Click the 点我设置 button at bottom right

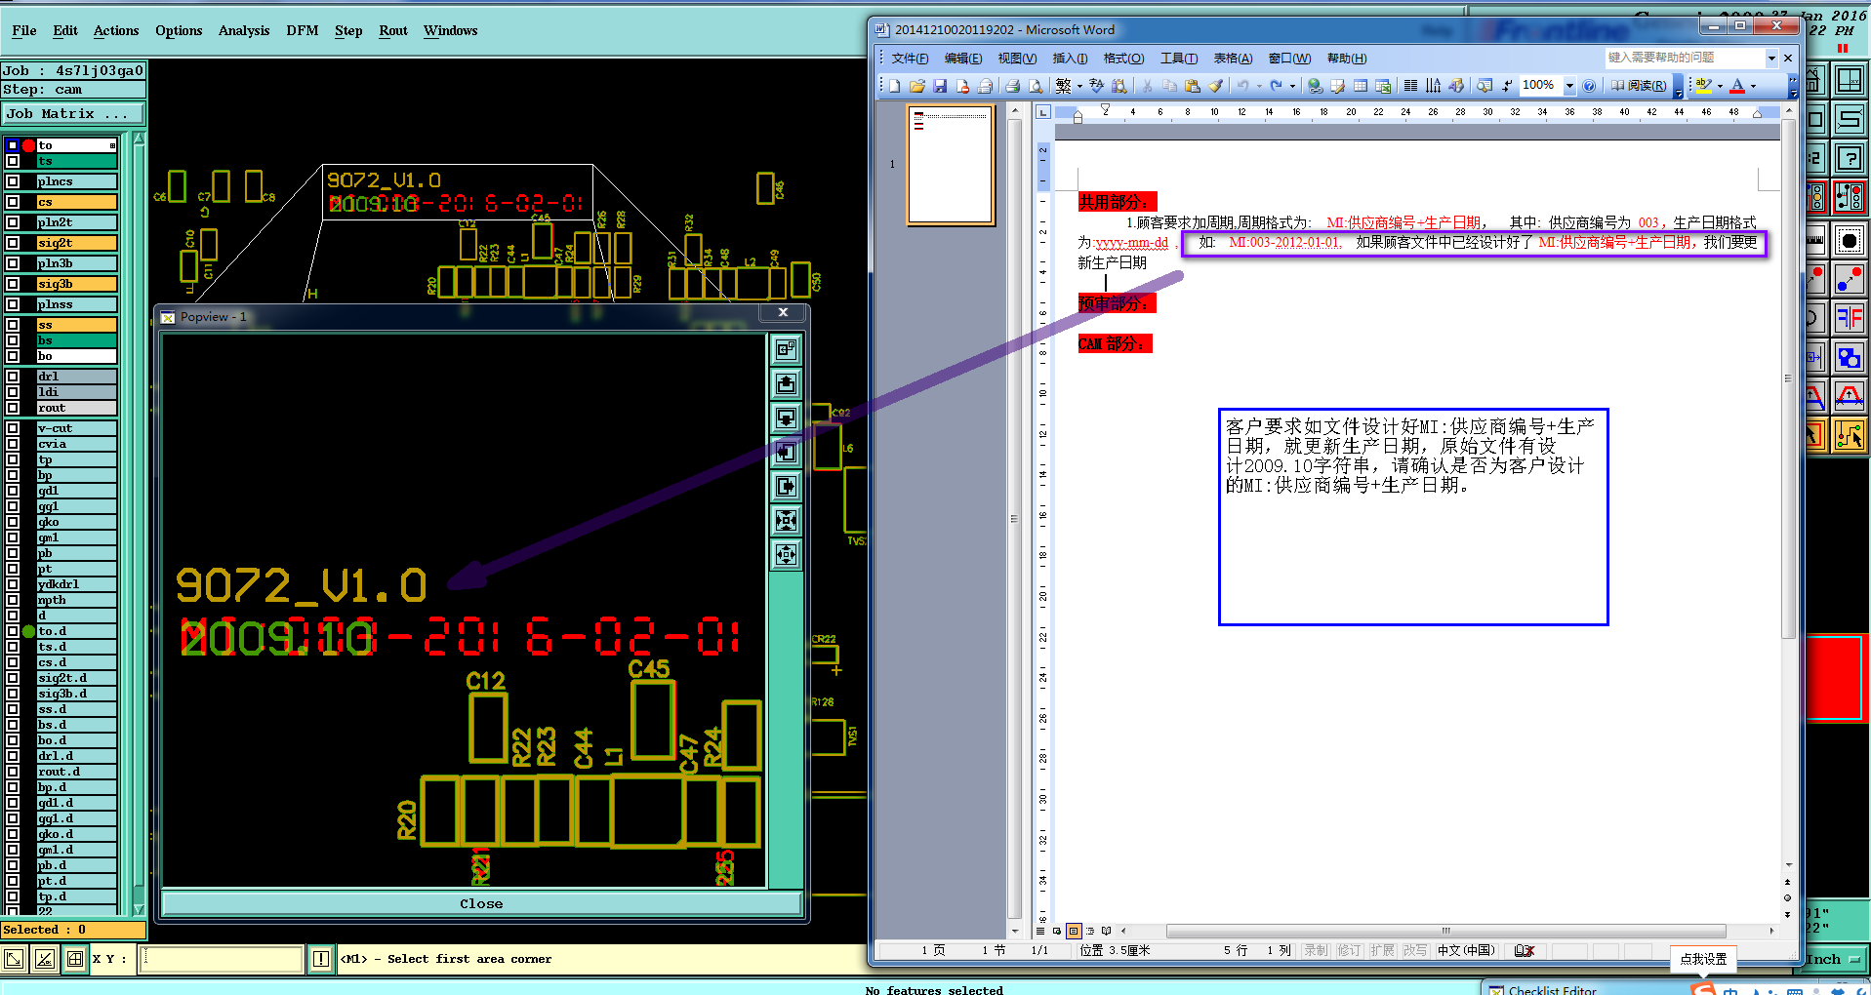click(1703, 959)
